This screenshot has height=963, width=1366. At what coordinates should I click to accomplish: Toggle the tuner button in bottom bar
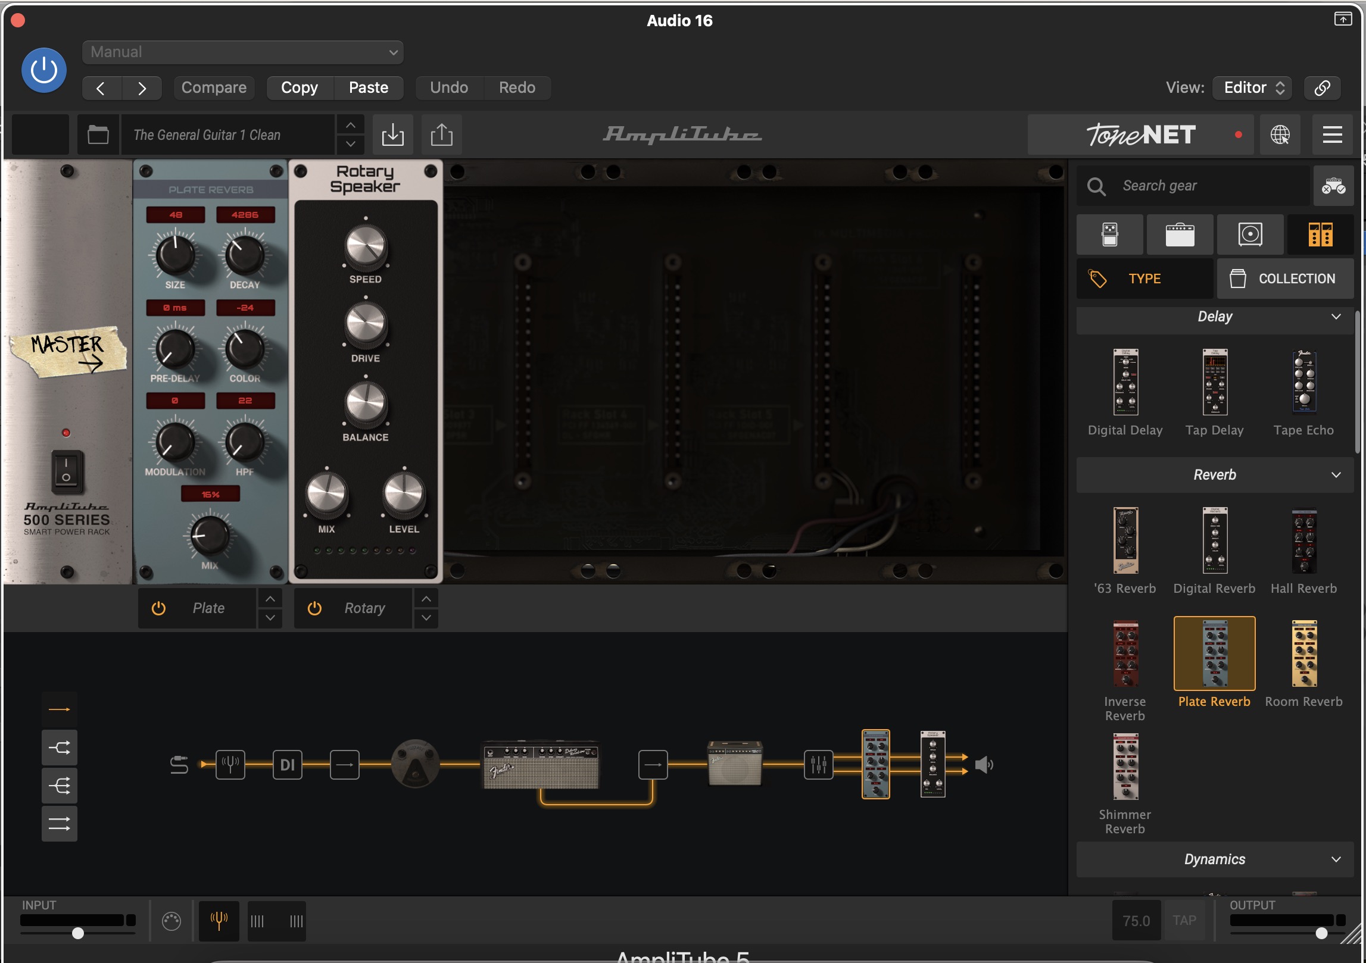pyautogui.click(x=219, y=921)
